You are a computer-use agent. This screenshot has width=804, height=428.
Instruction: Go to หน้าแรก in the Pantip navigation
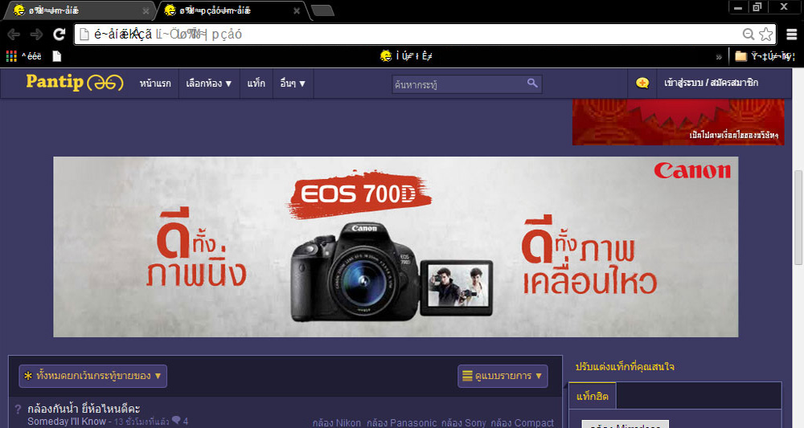coord(155,83)
